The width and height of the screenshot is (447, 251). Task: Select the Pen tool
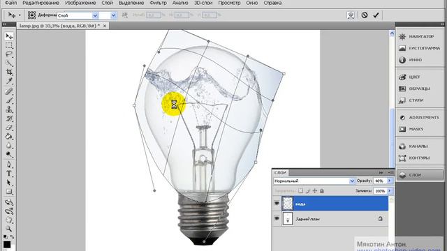[x=9, y=165]
